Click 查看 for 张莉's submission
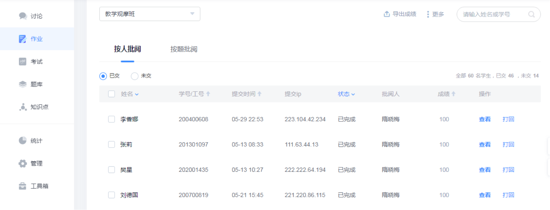The width and height of the screenshot is (550, 210). (x=485, y=145)
